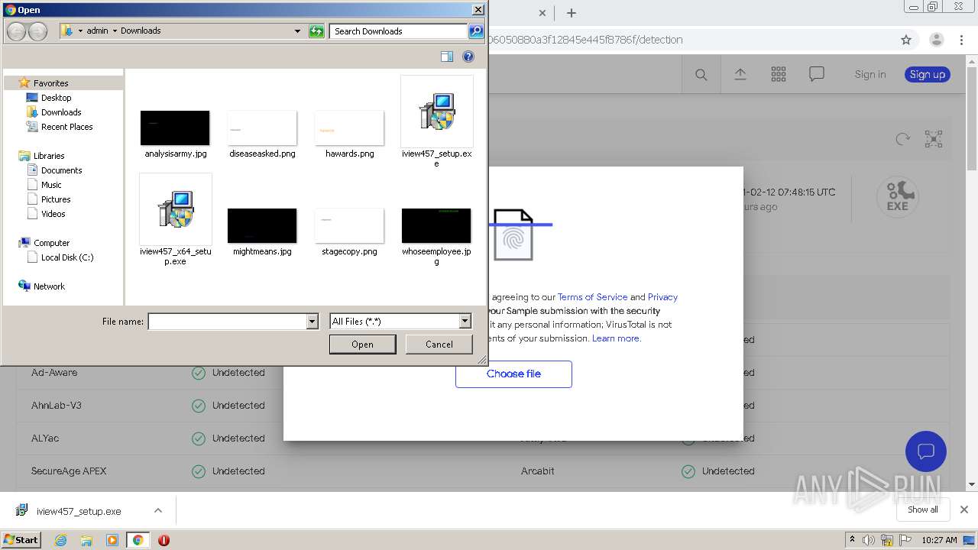The width and height of the screenshot is (978, 550).
Task: Click VirusTotal search magnifier icon
Action: pos(701,74)
